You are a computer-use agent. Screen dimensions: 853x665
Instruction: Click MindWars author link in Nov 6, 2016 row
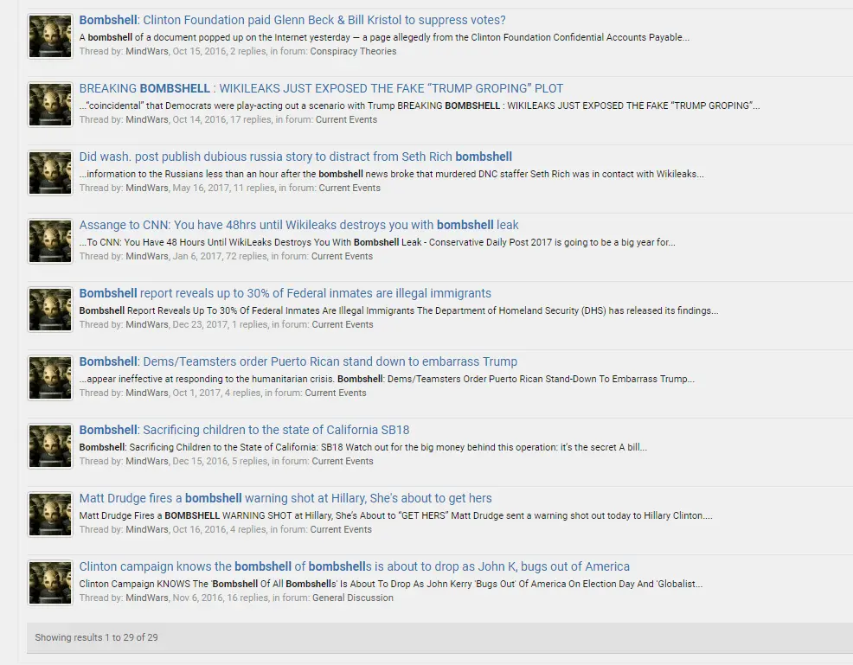tap(147, 598)
